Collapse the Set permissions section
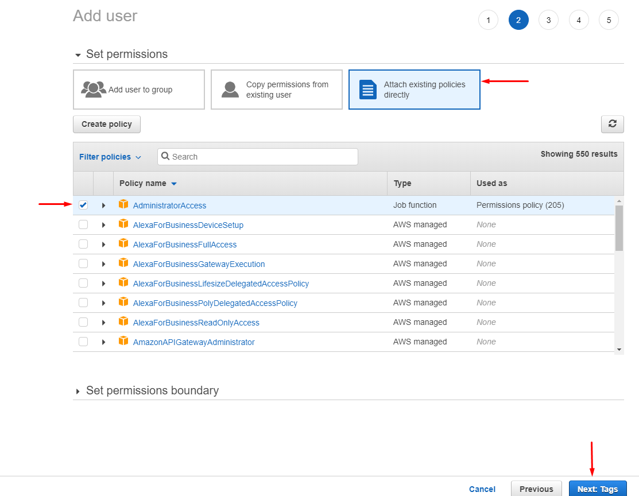 pyautogui.click(x=78, y=54)
